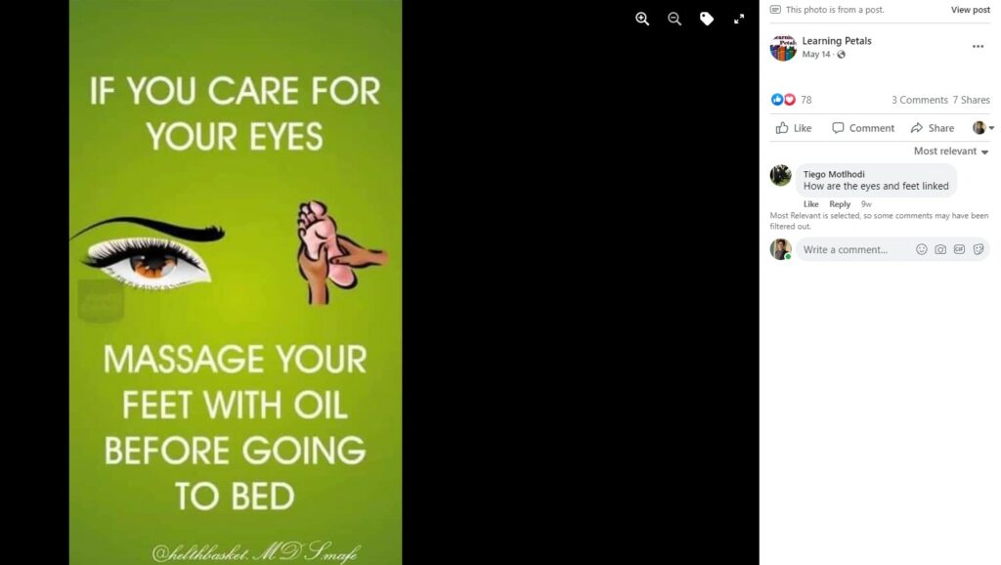Zoom out of the photo
The height and width of the screenshot is (565, 1001).
tap(675, 20)
